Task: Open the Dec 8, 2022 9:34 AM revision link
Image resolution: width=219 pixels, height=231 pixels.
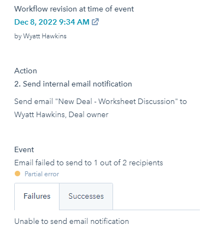Action: point(52,22)
